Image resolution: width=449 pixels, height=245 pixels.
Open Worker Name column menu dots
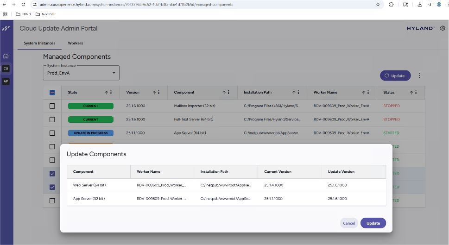(x=368, y=93)
